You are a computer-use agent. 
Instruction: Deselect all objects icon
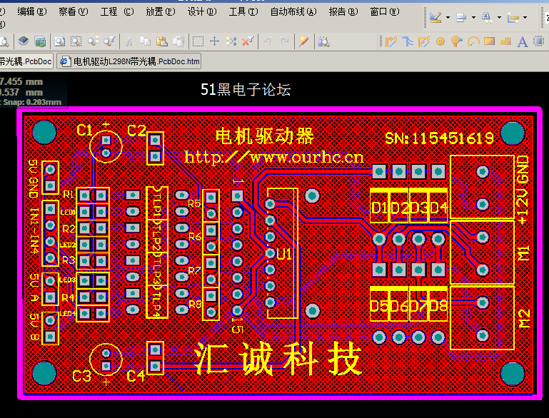coord(231,41)
